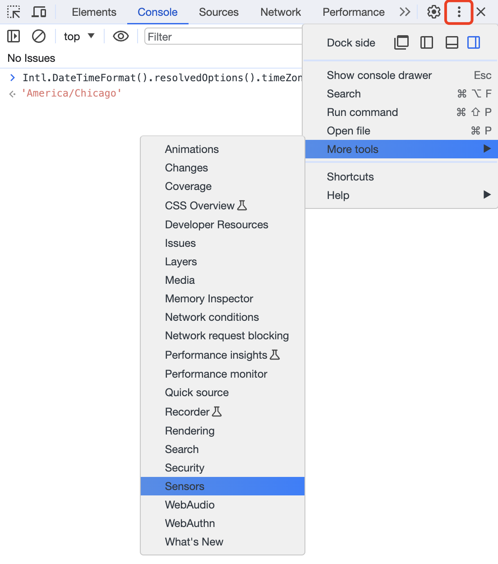
Task: Switch to the Network tab
Action: coord(280,12)
